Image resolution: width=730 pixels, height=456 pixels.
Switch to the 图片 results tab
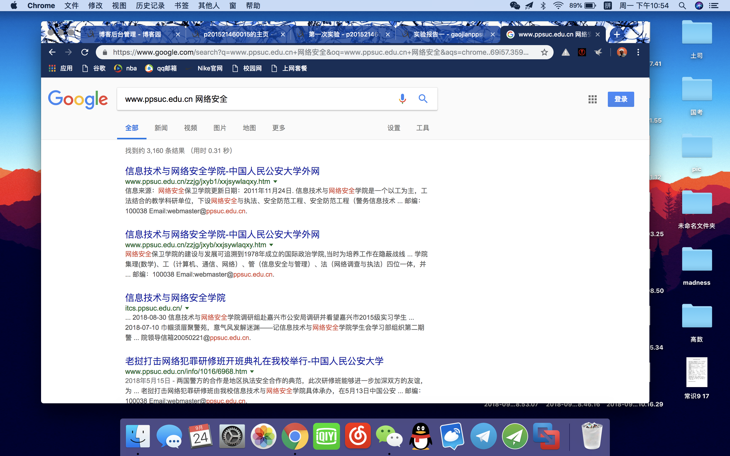click(220, 128)
